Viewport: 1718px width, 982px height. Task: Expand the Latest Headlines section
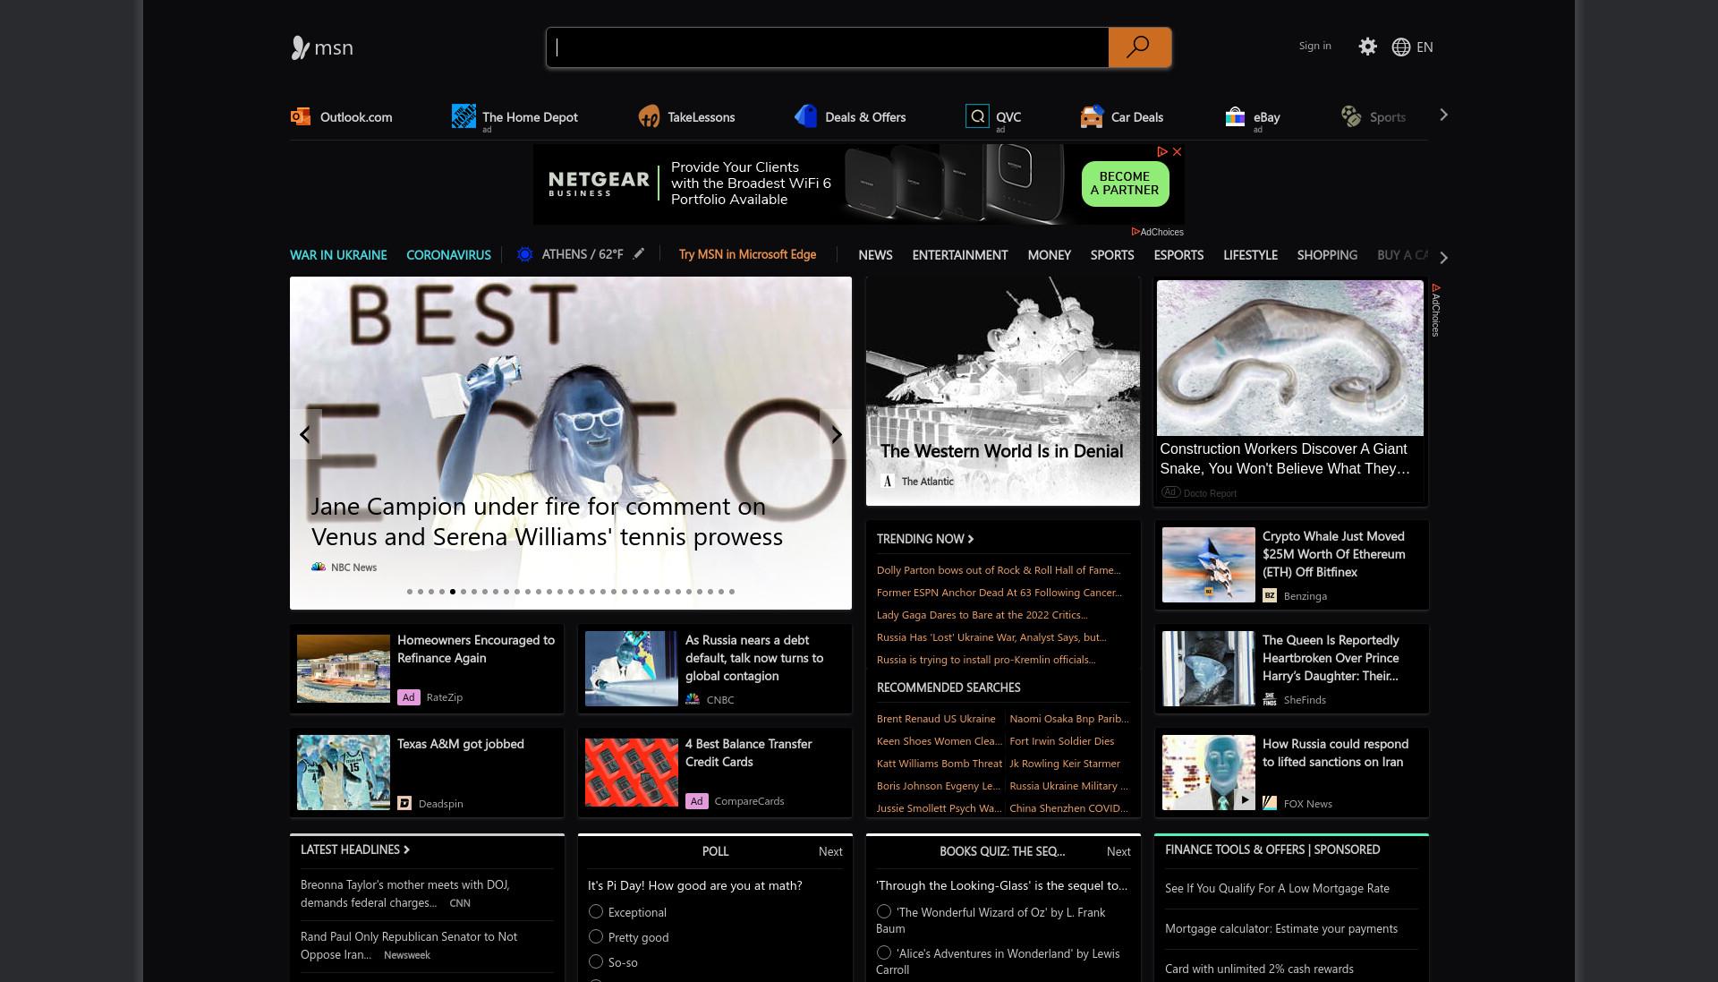[x=355, y=850]
